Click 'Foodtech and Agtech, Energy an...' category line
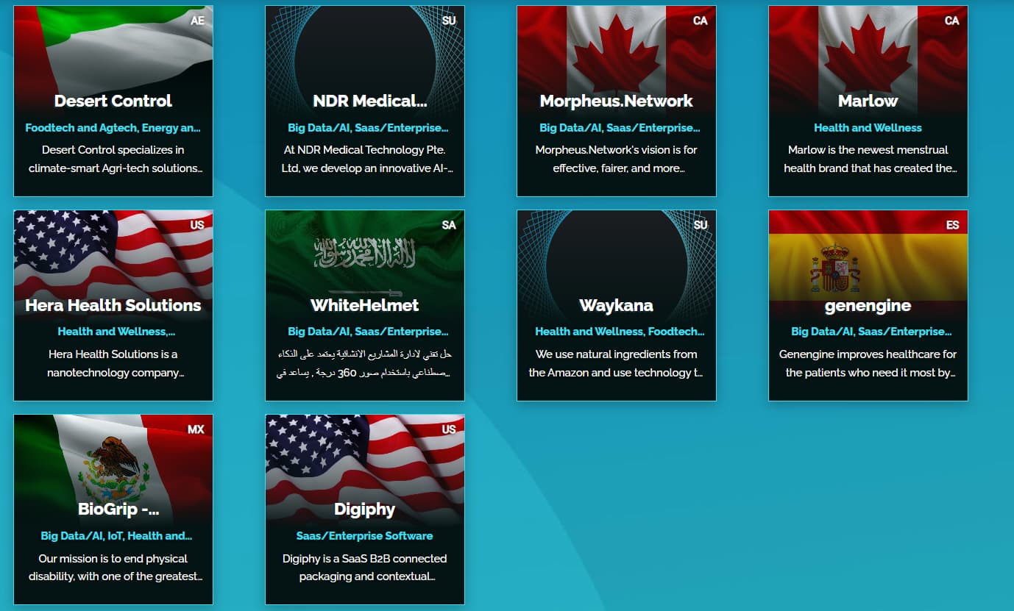The height and width of the screenshot is (611, 1014). click(113, 128)
